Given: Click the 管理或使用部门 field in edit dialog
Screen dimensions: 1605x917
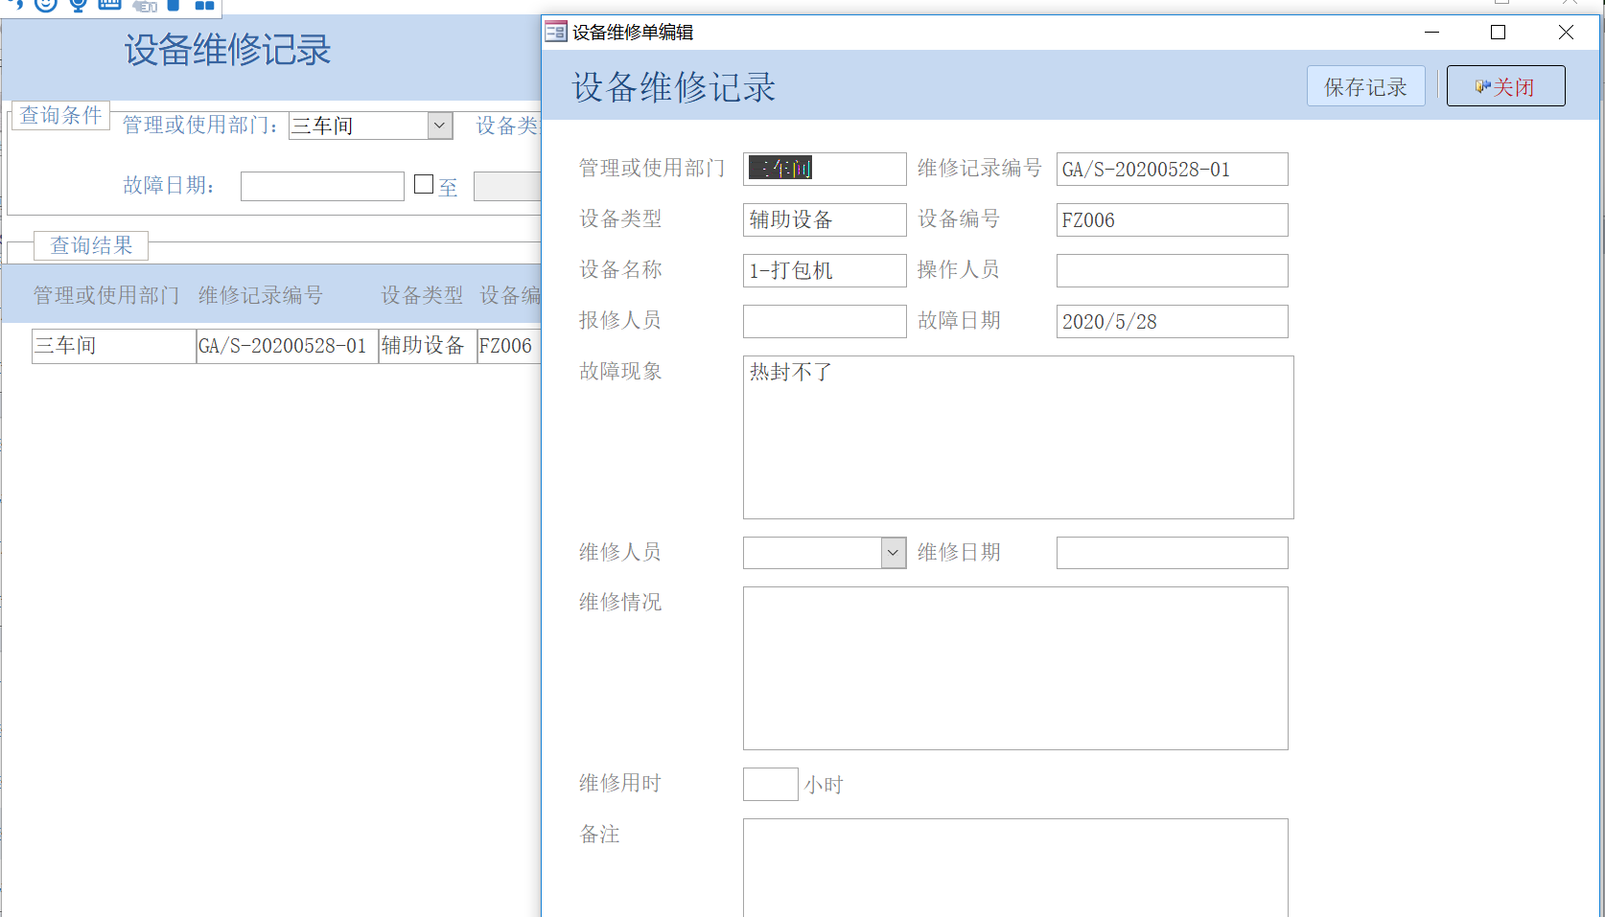Looking at the screenshot, I should pos(825,169).
